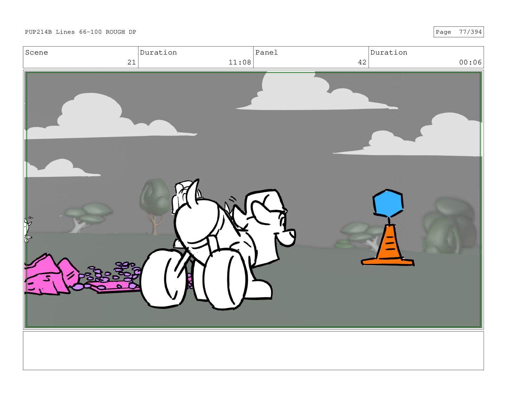Click the empty notes box under the panel
This screenshot has height=393, width=507.
(253, 351)
